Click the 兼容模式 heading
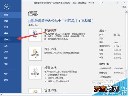This screenshot has height=96, width=128. (50, 30)
